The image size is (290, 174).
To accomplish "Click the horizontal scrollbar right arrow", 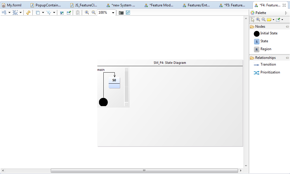I will [x=241, y=171].
